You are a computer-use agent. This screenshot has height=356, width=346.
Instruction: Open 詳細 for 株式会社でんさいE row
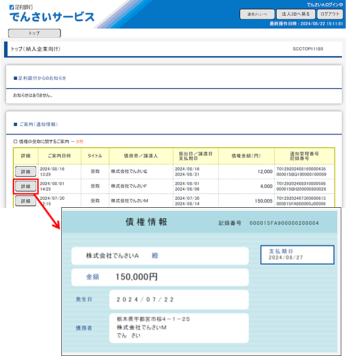point(26,172)
